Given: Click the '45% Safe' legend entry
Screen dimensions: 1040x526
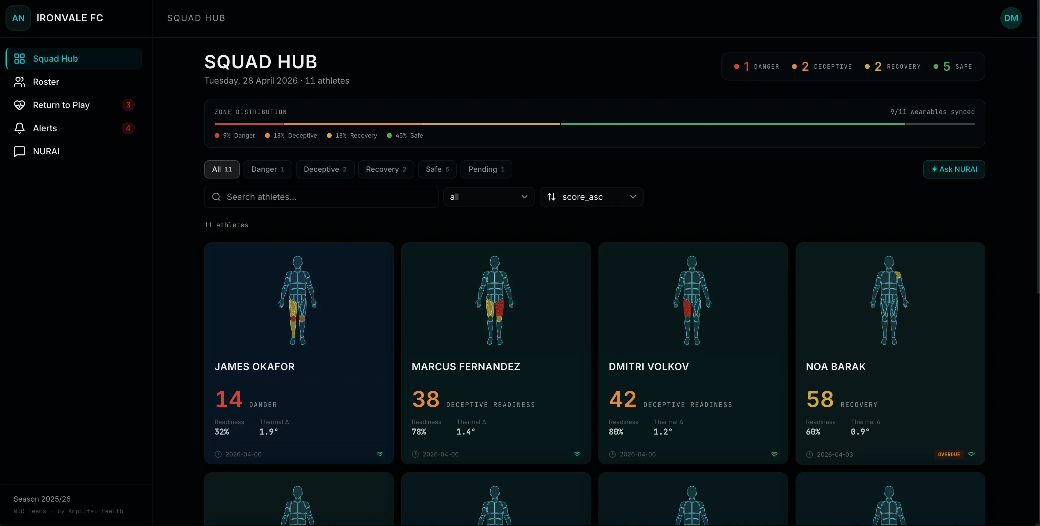Looking at the screenshot, I should click(405, 136).
